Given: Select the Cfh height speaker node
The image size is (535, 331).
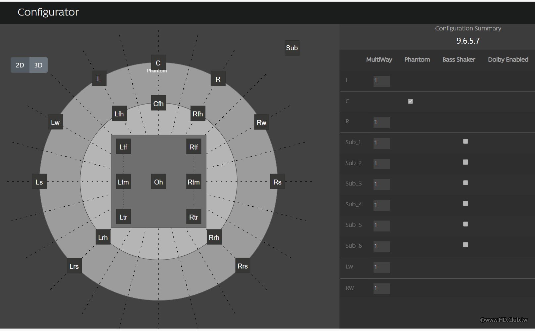Looking at the screenshot, I should pos(158,104).
